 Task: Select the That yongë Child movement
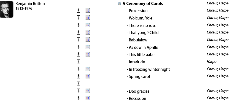coord(143,33)
